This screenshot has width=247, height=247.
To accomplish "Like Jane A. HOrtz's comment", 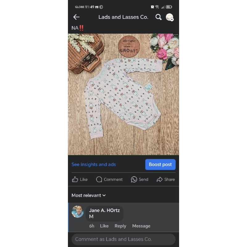I will click(x=104, y=226).
